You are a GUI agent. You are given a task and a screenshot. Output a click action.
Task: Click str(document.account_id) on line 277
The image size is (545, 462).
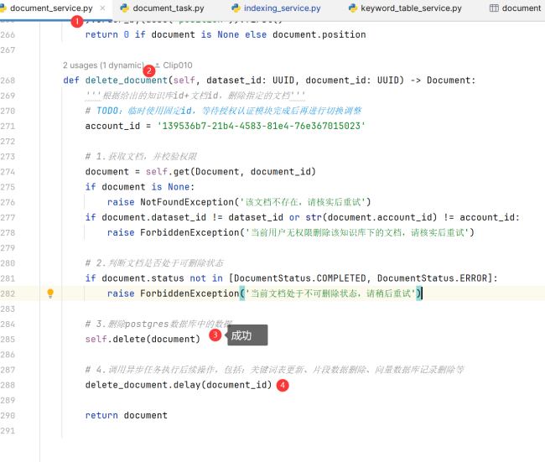click(x=371, y=217)
